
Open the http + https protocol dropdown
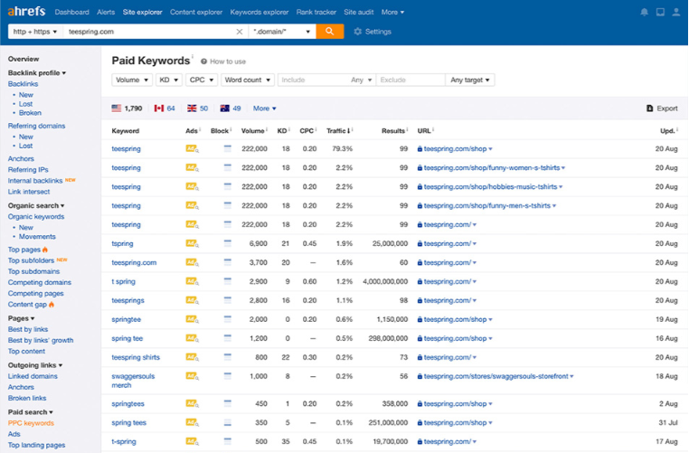point(35,32)
